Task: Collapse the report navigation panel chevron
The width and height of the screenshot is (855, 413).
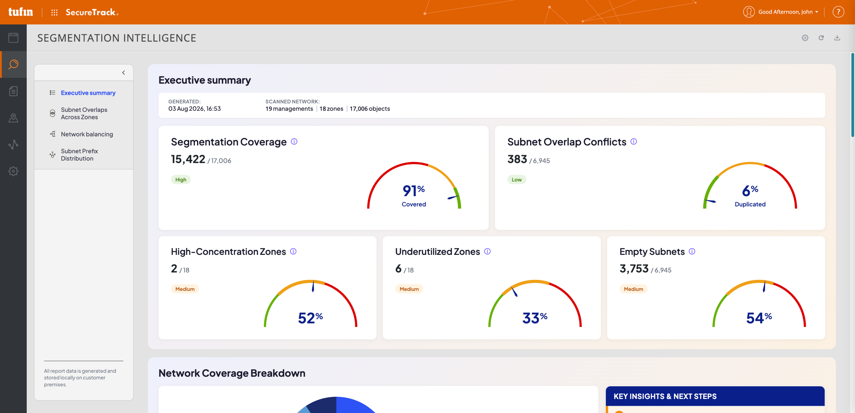Action: [x=124, y=72]
